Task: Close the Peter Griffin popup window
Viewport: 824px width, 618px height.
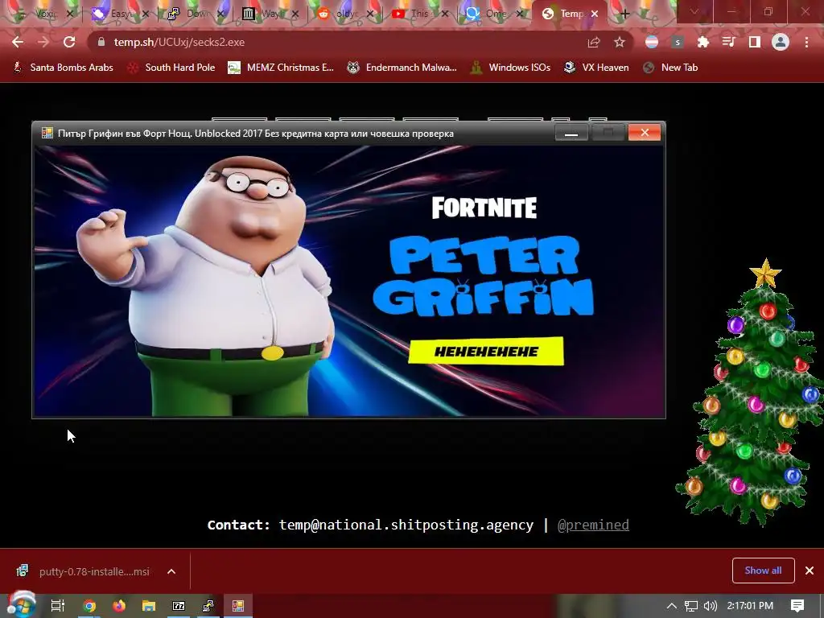Action: tap(645, 133)
